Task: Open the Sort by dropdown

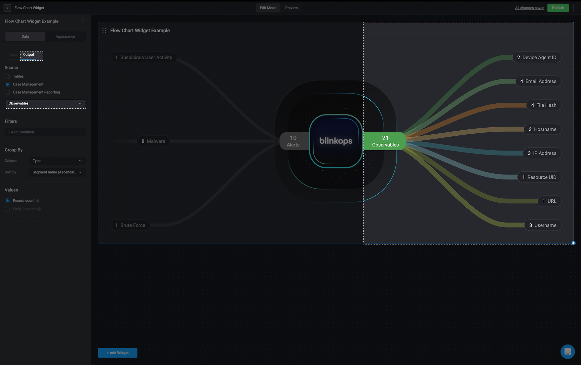Action: [57, 172]
